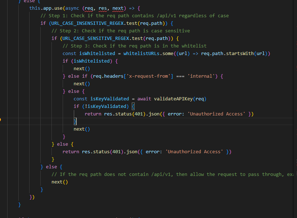
Task: Place cursor in the 'Step 3' comment
Action: (135, 46)
